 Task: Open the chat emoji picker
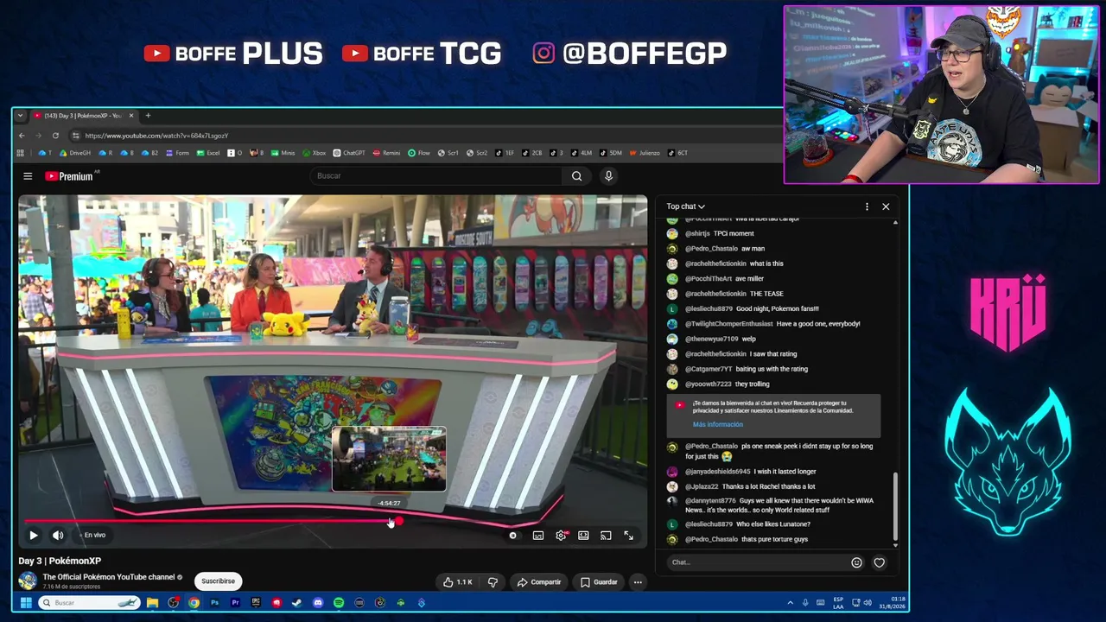click(856, 562)
